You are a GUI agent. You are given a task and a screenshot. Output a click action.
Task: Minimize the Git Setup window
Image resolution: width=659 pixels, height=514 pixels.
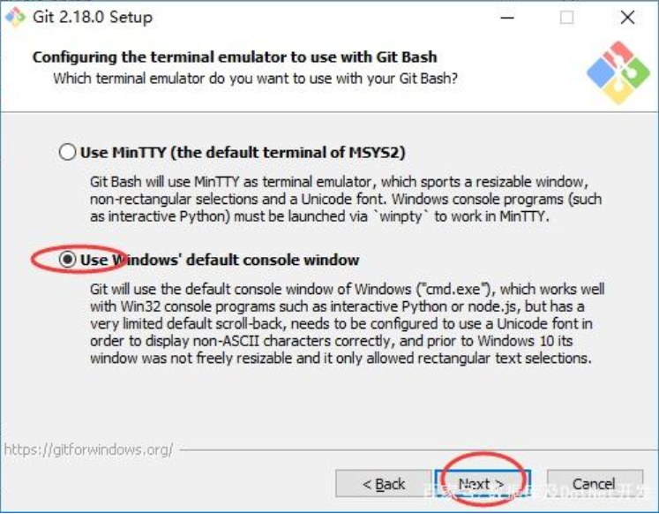(x=507, y=18)
